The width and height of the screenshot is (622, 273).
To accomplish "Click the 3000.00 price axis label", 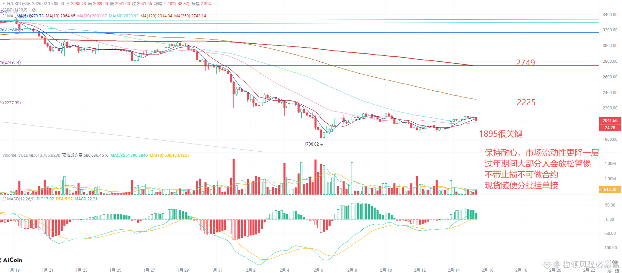I will pos(610,46).
